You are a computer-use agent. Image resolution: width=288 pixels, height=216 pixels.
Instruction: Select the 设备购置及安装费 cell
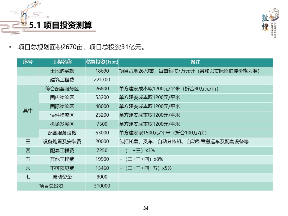click(x=62, y=142)
